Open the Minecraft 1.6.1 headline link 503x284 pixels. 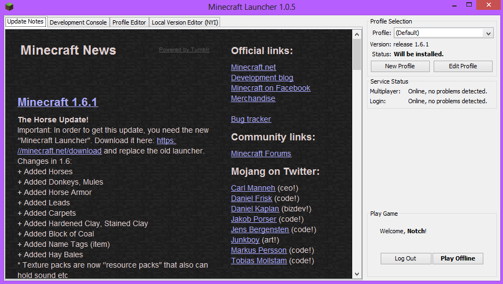[58, 102]
